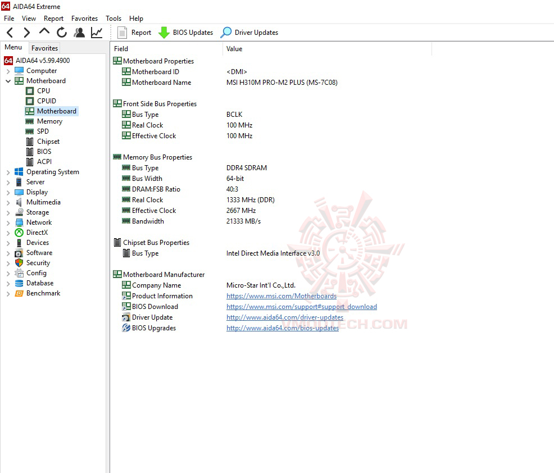Open the Help menu
The height and width of the screenshot is (473, 554).
[x=136, y=19]
